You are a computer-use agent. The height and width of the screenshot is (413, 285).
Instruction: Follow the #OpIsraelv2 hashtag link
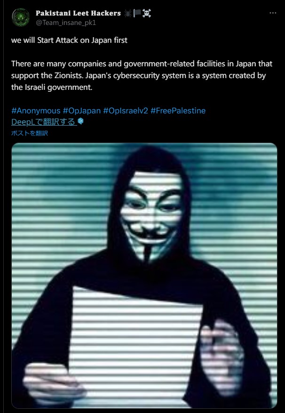[126, 111]
